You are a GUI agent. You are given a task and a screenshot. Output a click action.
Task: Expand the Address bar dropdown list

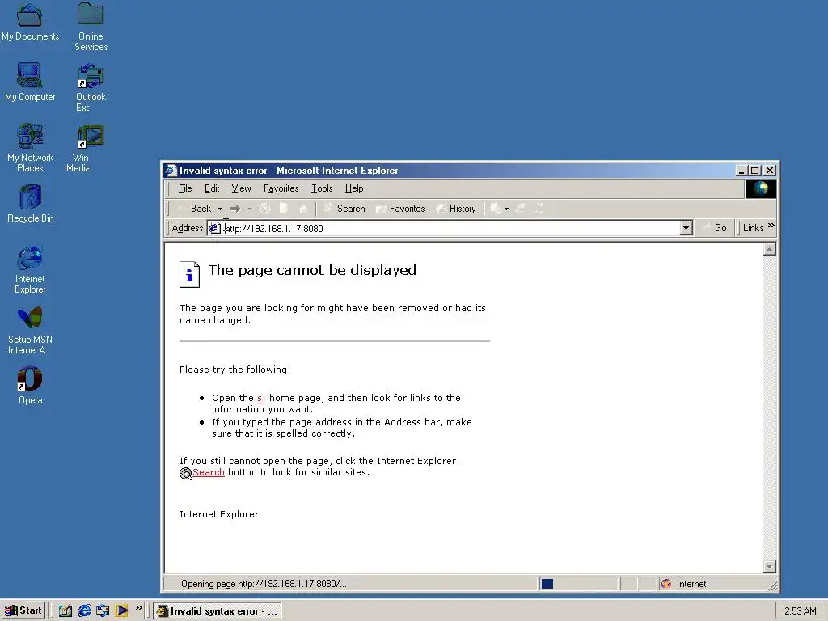686,228
